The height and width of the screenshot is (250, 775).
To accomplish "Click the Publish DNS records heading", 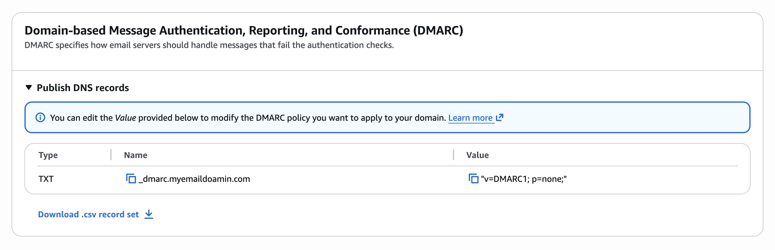I will [83, 88].
